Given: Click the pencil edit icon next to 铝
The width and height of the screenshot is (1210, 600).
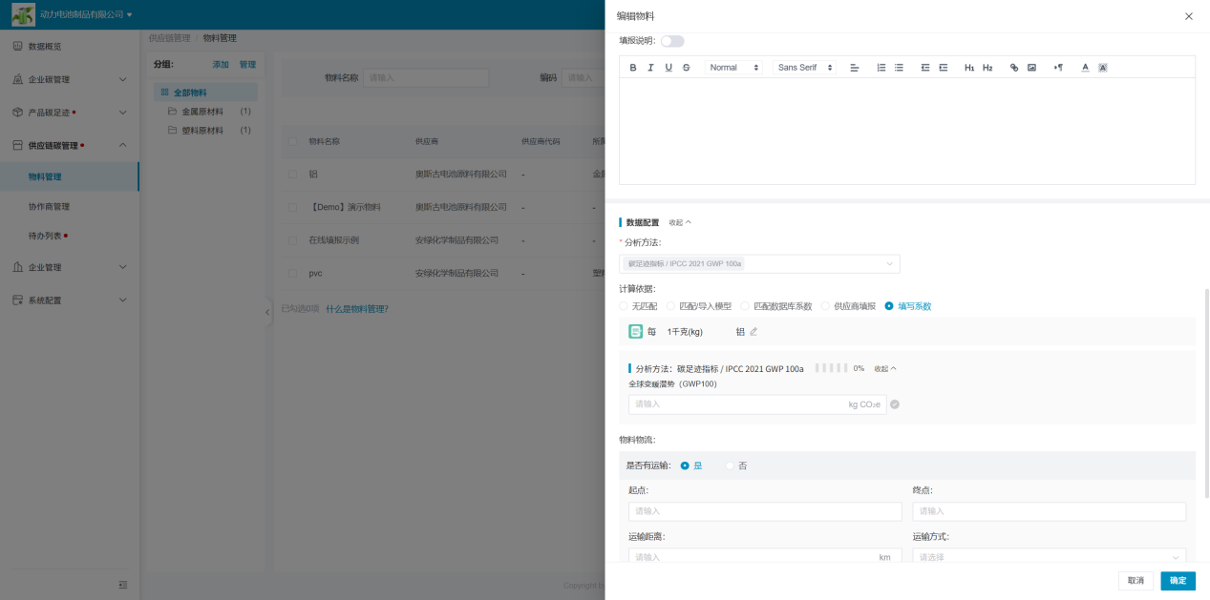Looking at the screenshot, I should pyautogui.click(x=754, y=332).
